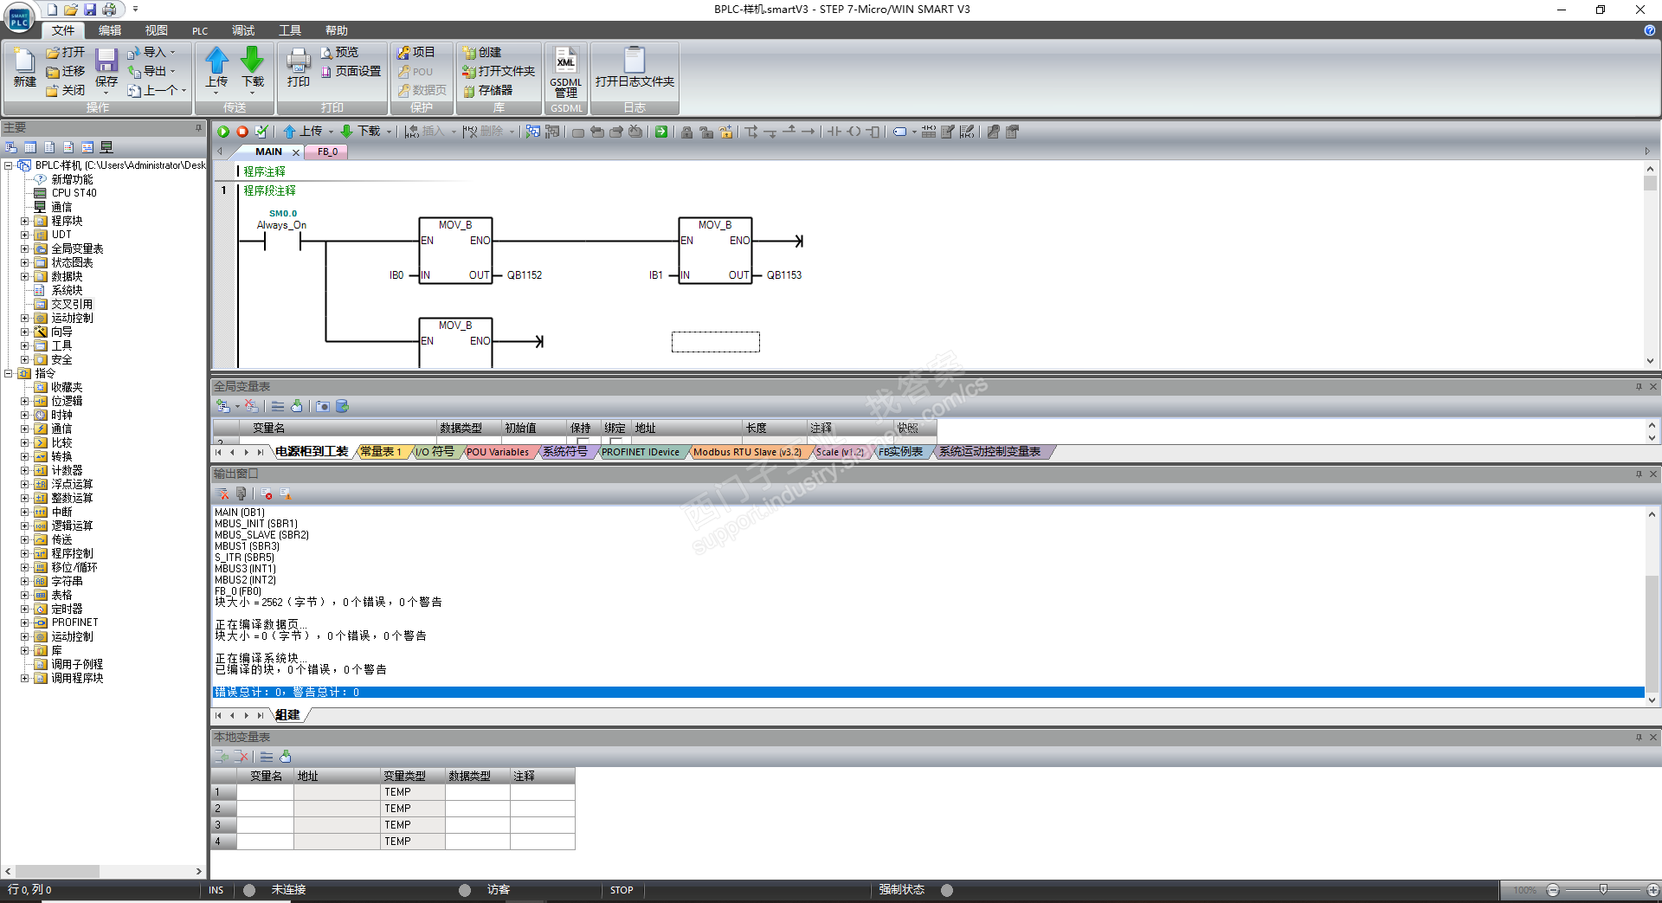Switch to the FB_0 editor tab

(327, 152)
